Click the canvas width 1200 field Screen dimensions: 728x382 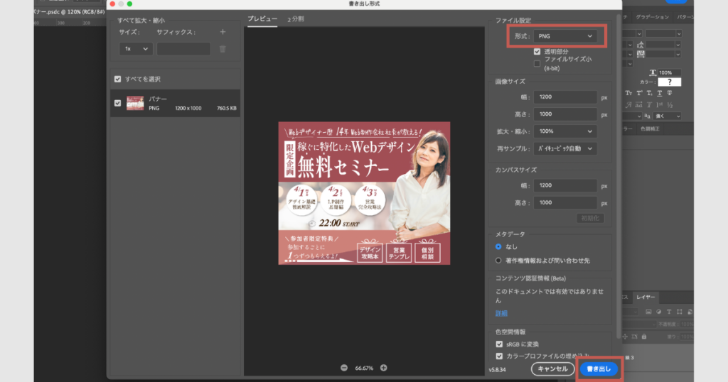(565, 185)
